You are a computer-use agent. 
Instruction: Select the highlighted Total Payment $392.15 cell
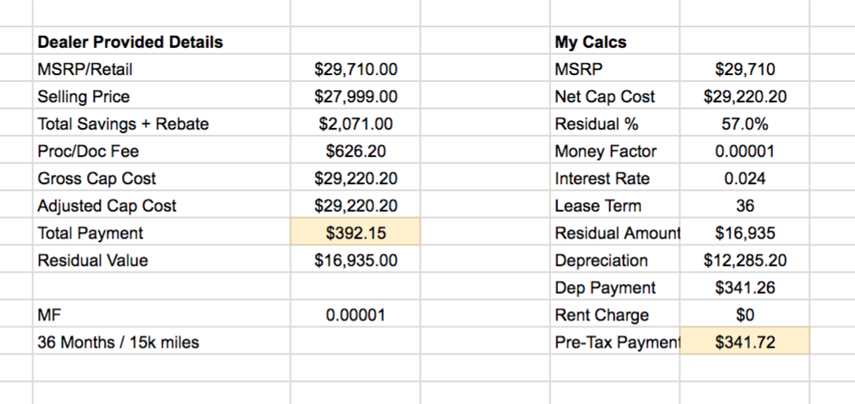[356, 233]
